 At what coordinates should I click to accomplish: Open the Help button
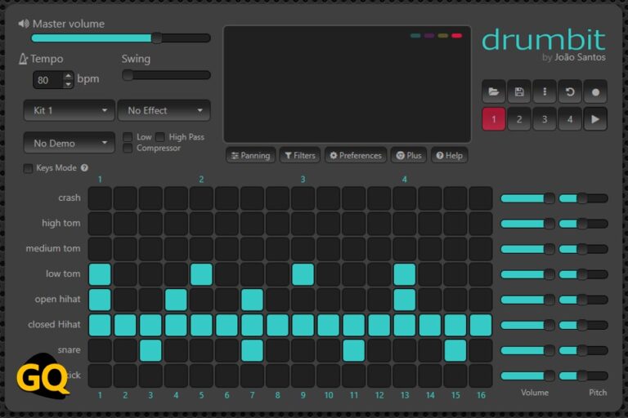(x=450, y=155)
